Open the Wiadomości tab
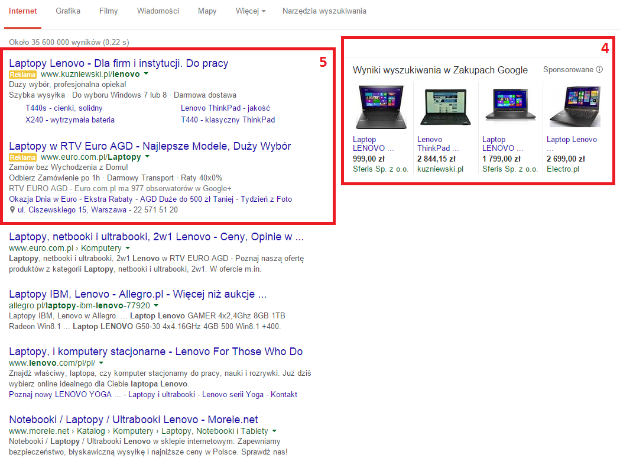 158,11
